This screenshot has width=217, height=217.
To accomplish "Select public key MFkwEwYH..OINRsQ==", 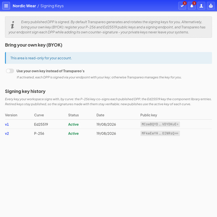I will click(x=160, y=133).
